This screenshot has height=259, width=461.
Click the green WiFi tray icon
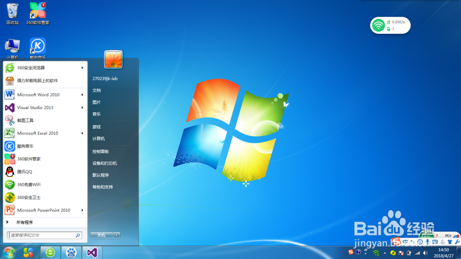[376, 253]
